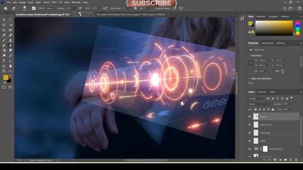
Task: Open smoothing options gear
Action: (135, 8)
